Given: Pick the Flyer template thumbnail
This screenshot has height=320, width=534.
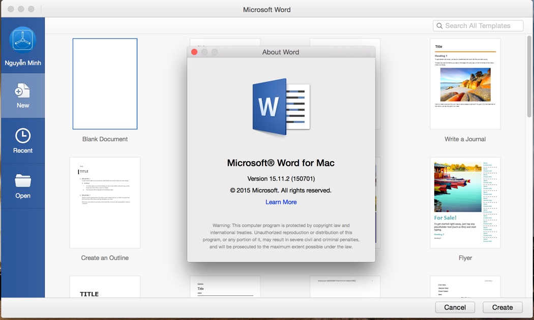Looking at the screenshot, I should [x=465, y=203].
